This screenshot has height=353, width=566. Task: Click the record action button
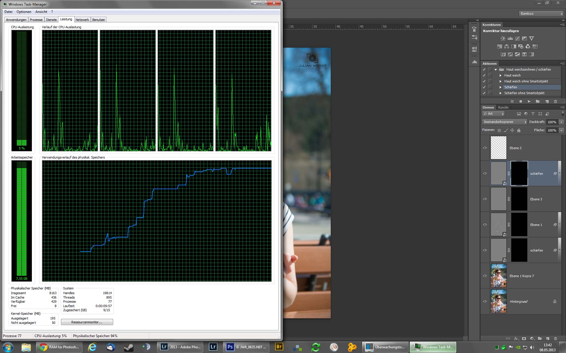pos(521,101)
